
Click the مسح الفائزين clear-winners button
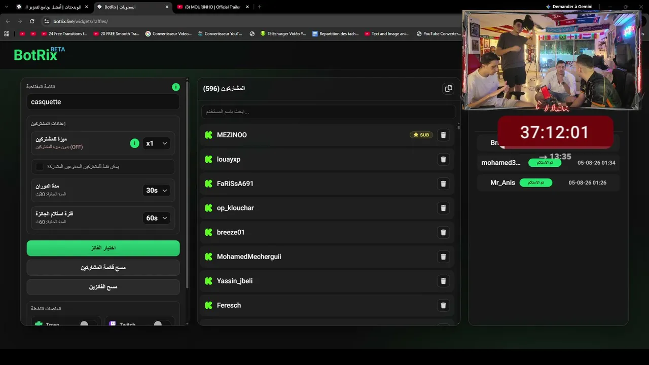103,287
